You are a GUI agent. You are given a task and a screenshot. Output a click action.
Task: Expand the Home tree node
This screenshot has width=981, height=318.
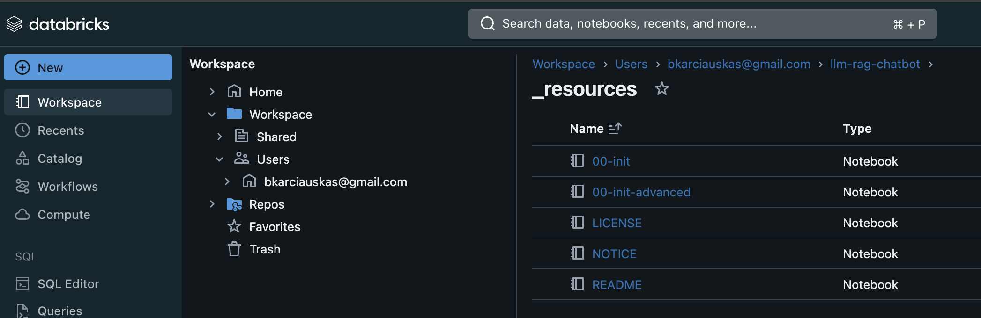coord(212,92)
